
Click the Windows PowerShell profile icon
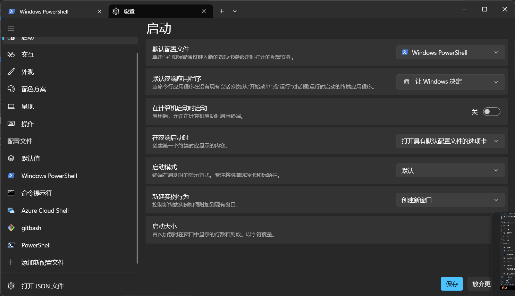(x=11, y=176)
